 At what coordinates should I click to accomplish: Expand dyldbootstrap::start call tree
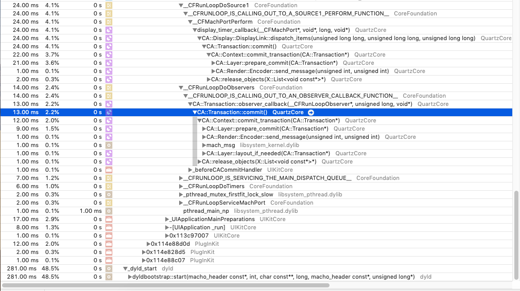coord(130,277)
